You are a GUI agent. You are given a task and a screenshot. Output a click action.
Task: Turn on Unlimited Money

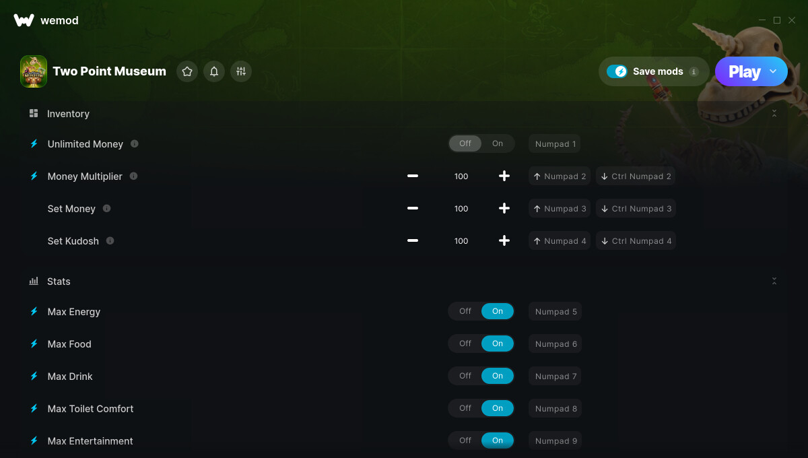498,143
